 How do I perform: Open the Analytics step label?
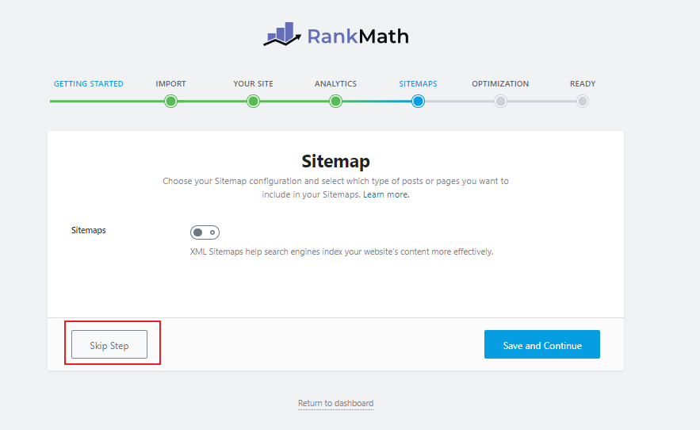[335, 83]
